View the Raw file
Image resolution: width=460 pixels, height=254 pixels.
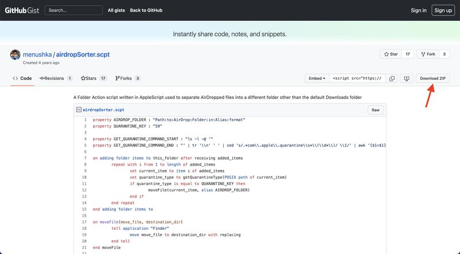pyautogui.click(x=375, y=110)
